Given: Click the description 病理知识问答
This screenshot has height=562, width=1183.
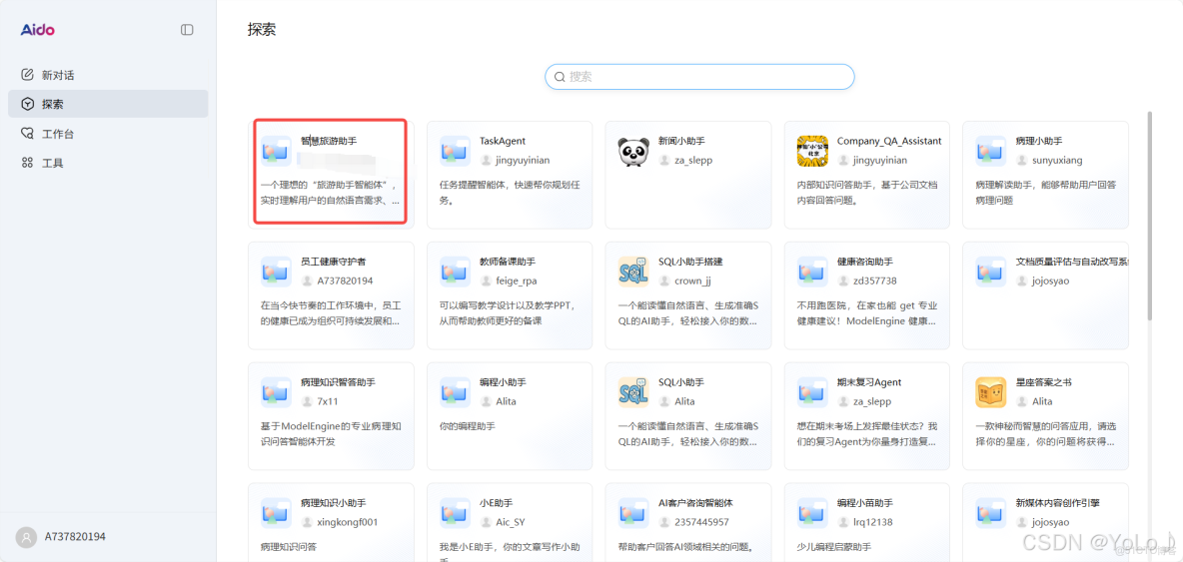Looking at the screenshot, I should click(x=289, y=547).
